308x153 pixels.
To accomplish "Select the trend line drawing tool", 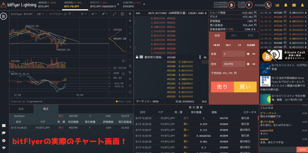I will coord(130,27).
